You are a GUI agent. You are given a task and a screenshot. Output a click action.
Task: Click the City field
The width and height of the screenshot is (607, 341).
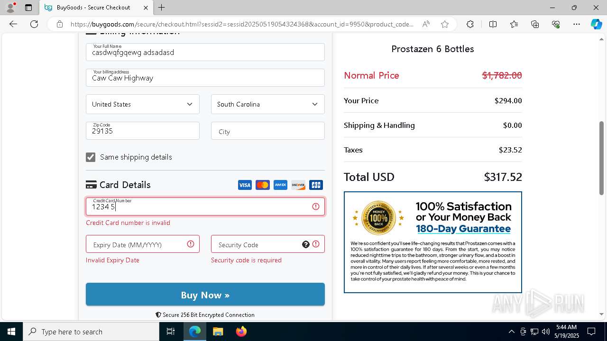click(268, 131)
